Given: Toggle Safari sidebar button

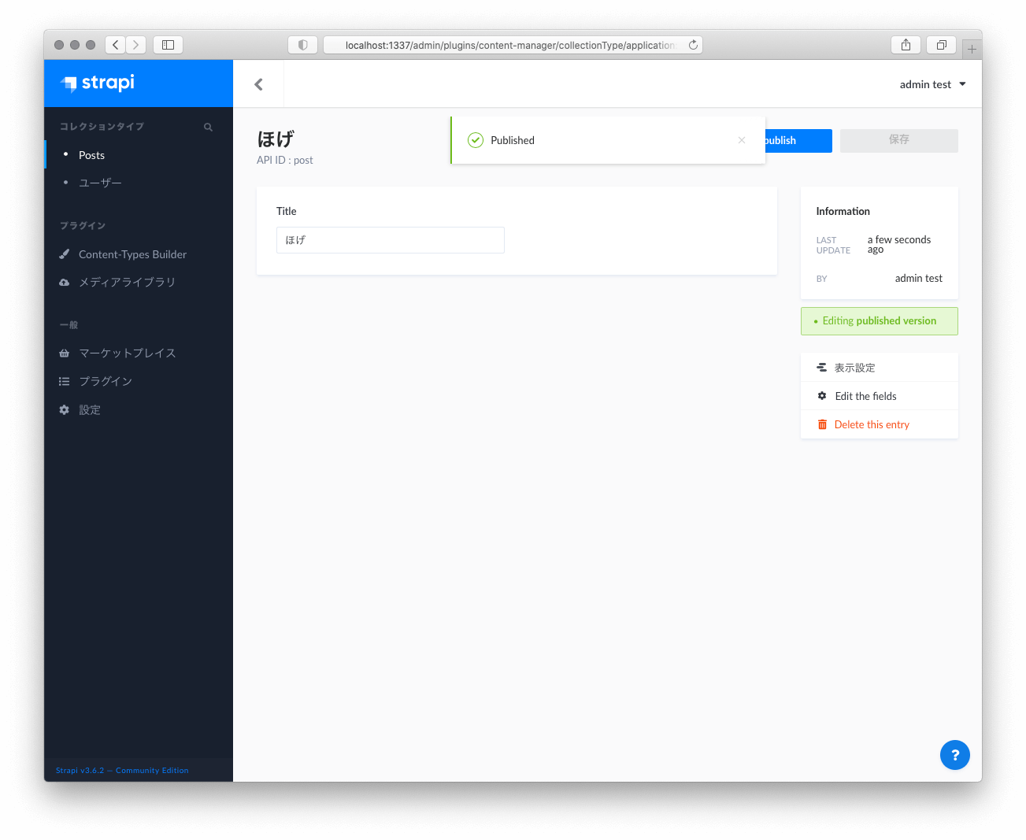Looking at the screenshot, I should pyautogui.click(x=168, y=45).
